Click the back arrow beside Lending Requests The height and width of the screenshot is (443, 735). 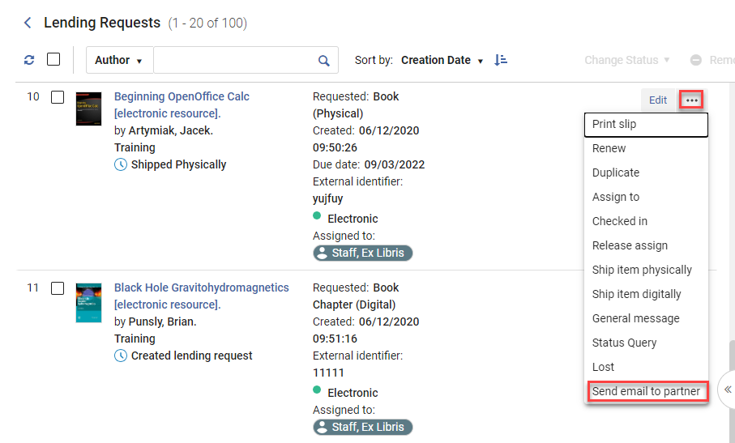(x=28, y=23)
